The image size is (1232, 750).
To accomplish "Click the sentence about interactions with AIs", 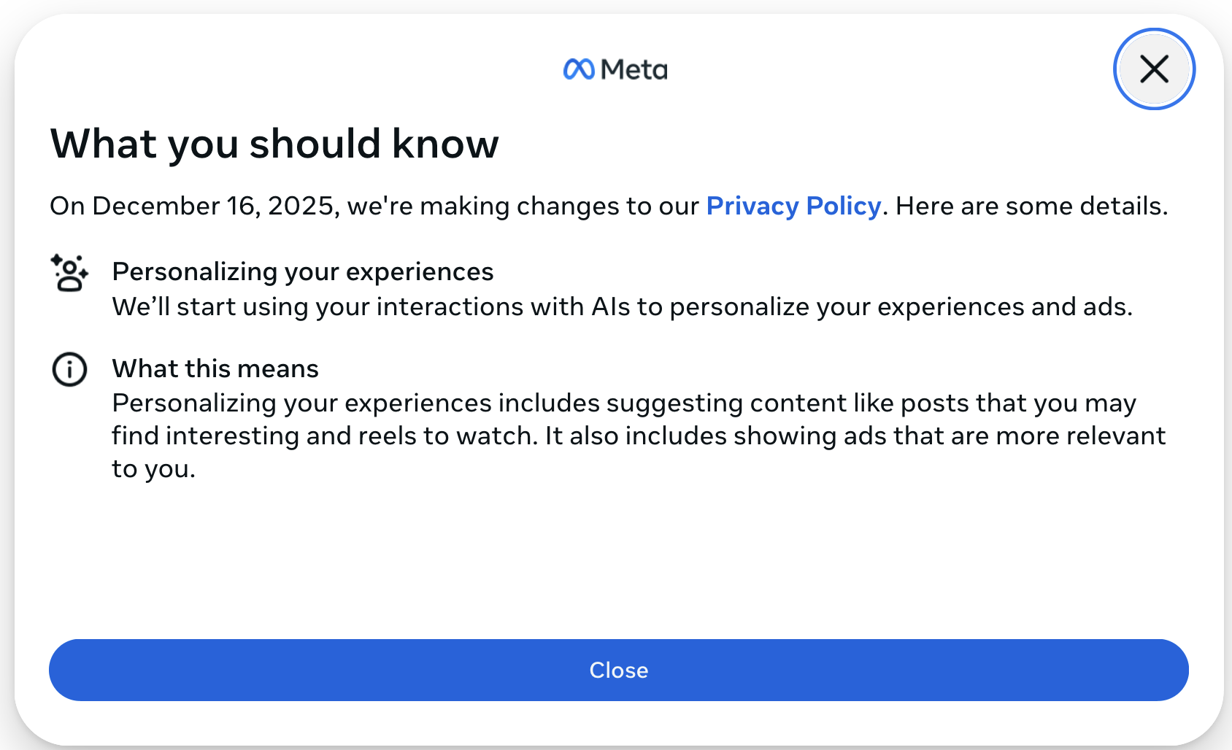I will tap(622, 306).
